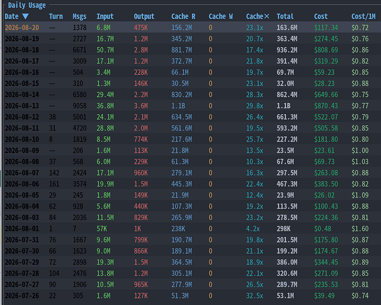Select the 2026-07-26 date row
This screenshot has width=381, height=305.
click(x=193, y=296)
